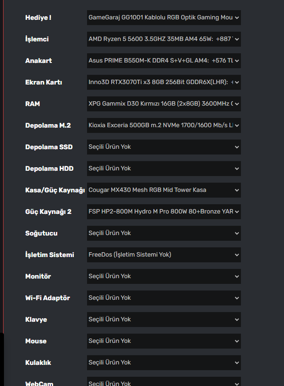Open the Anakart motherboard selector
Image resolution: width=284 pixels, height=386 pixels.
164,61
